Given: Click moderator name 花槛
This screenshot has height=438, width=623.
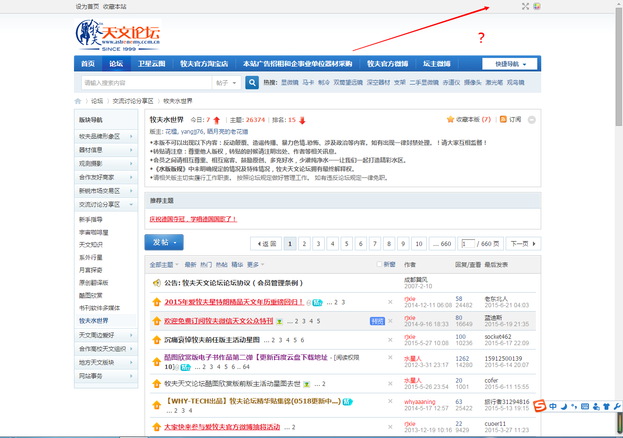Looking at the screenshot, I should click(171, 132).
